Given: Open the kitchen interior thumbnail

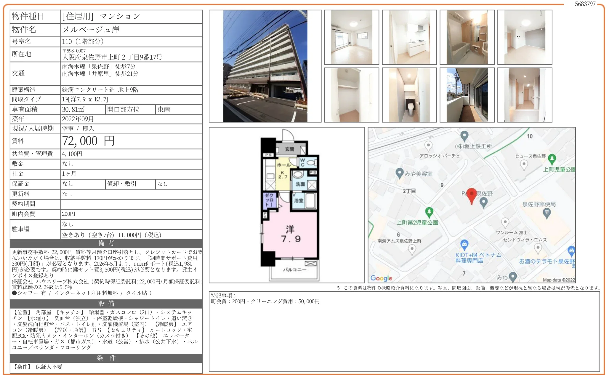Looking at the screenshot, I should point(409,37).
